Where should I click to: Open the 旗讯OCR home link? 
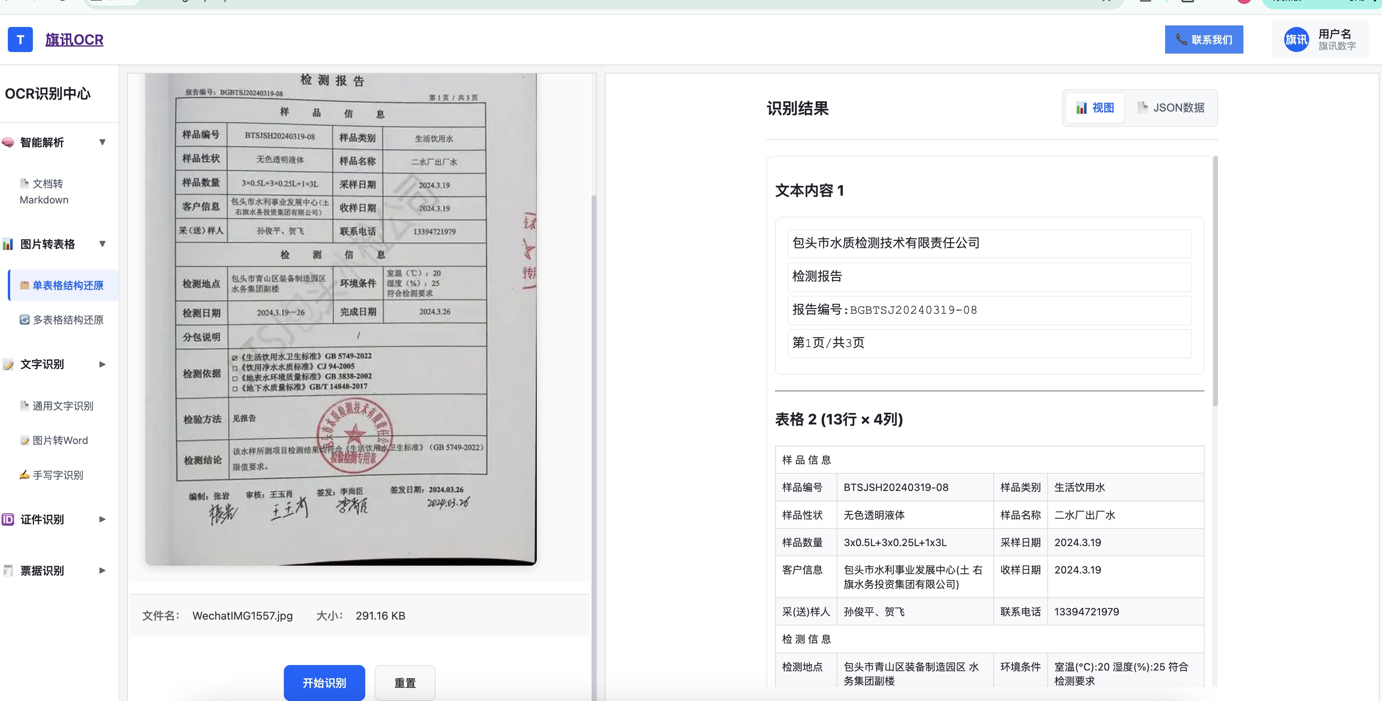pyautogui.click(x=74, y=40)
